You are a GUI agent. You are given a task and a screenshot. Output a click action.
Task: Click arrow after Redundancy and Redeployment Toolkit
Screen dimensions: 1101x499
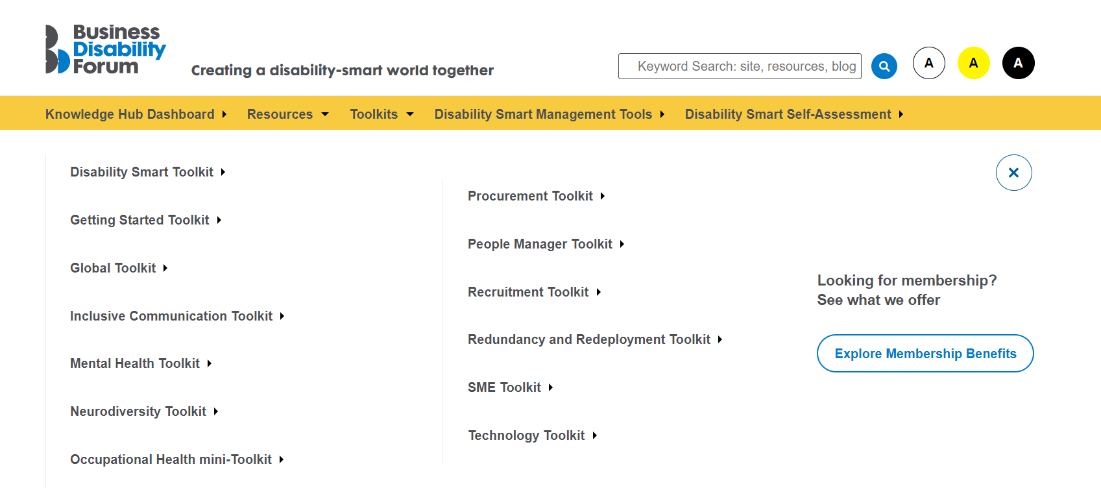[x=720, y=339]
